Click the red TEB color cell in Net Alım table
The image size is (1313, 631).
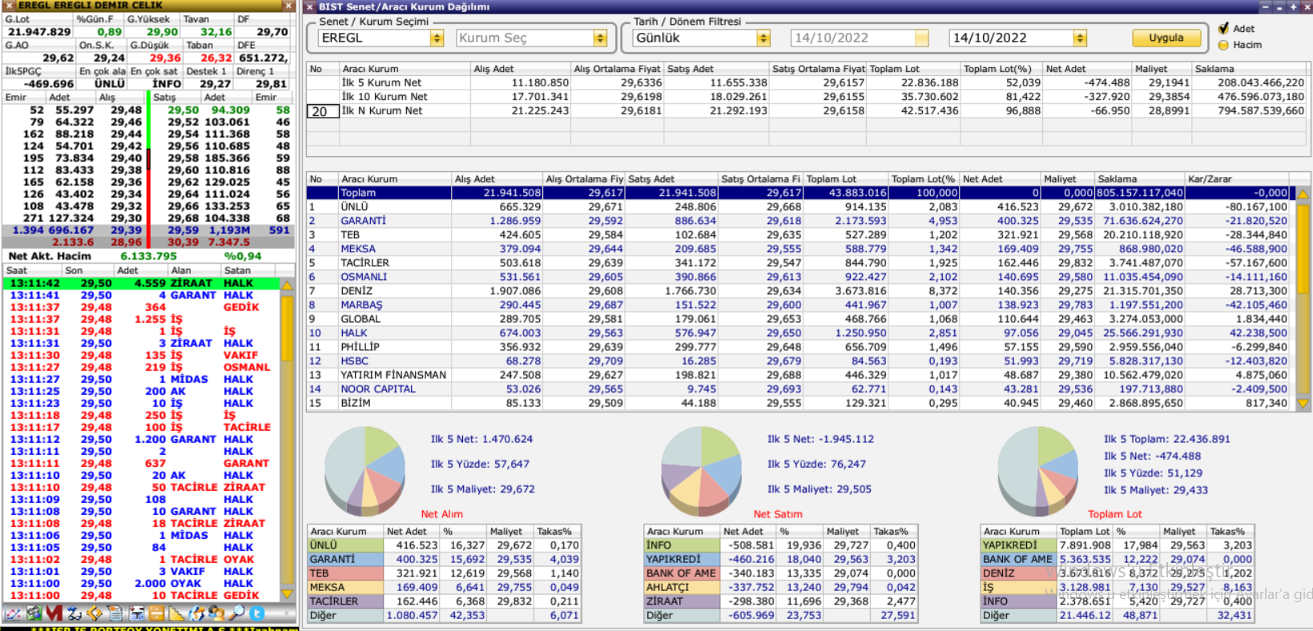345,573
